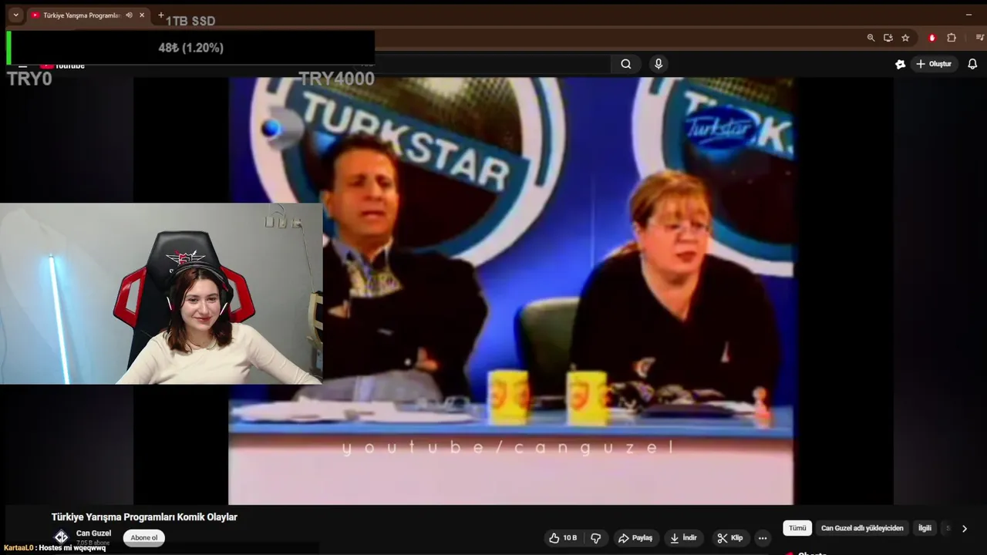This screenshot has width=987, height=555.
Task: Open the media controls icon in toolbar
Action: [980, 38]
